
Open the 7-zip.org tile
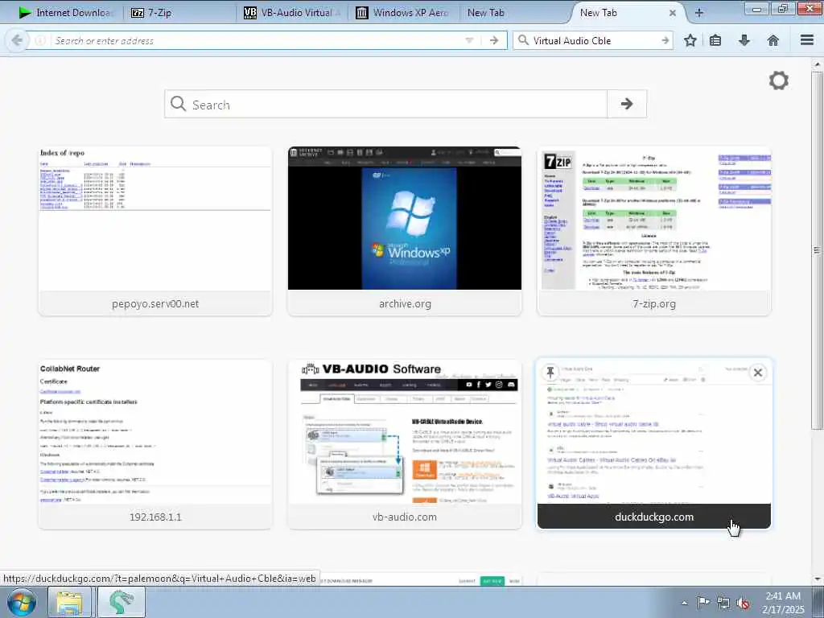click(x=654, y=231)
